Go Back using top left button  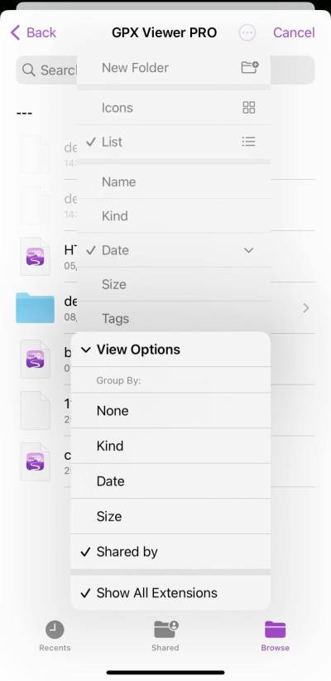(33, 32)
